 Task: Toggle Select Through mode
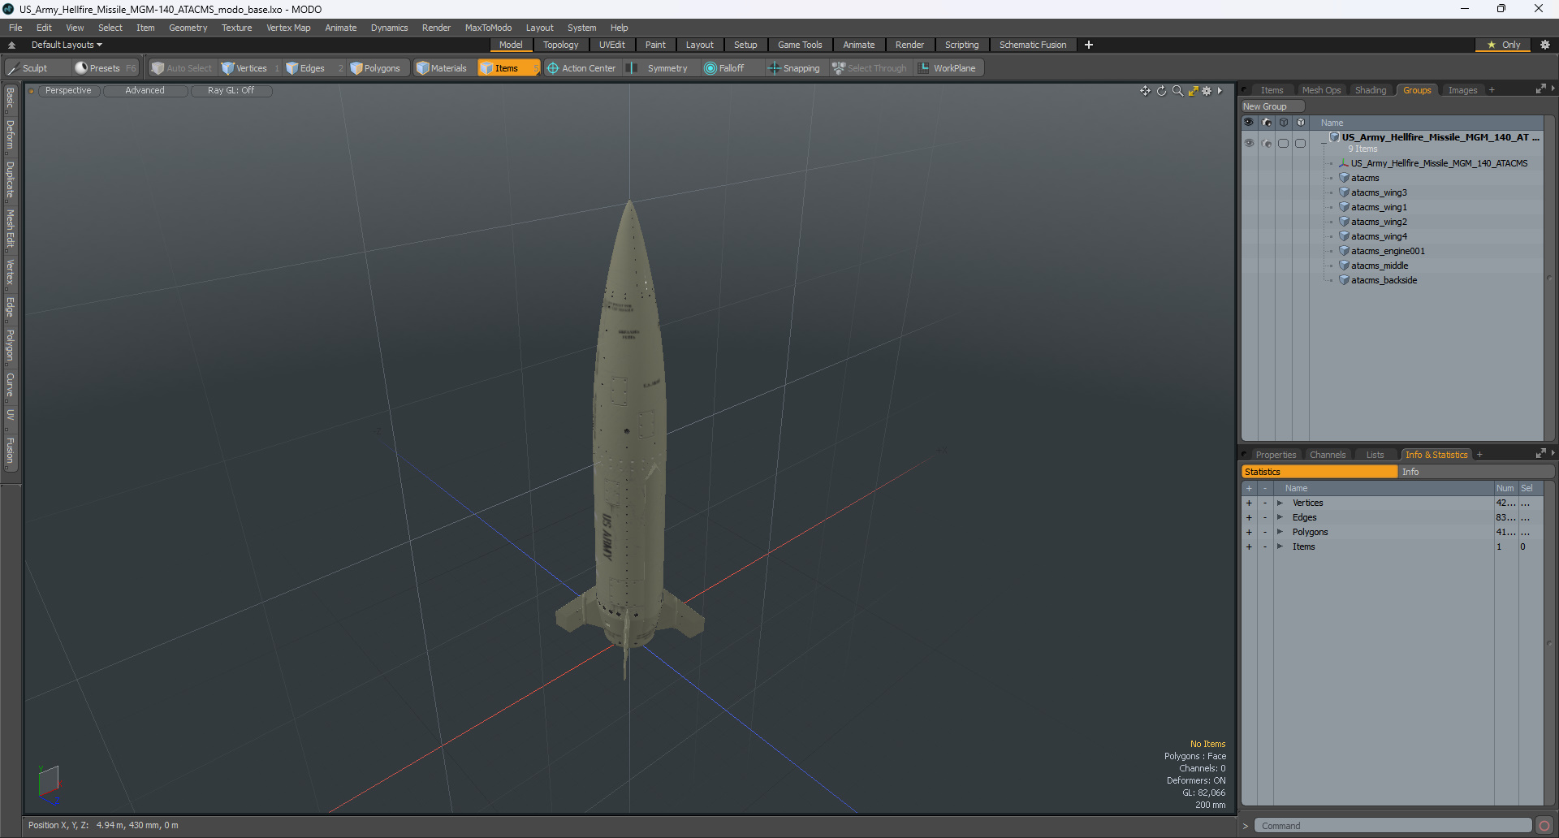coord(870,68)
